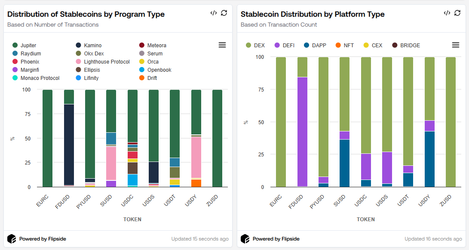Click the orange NFT legend color dot
This screenshot has width=469, height=250.
click(x=338, y=45)
